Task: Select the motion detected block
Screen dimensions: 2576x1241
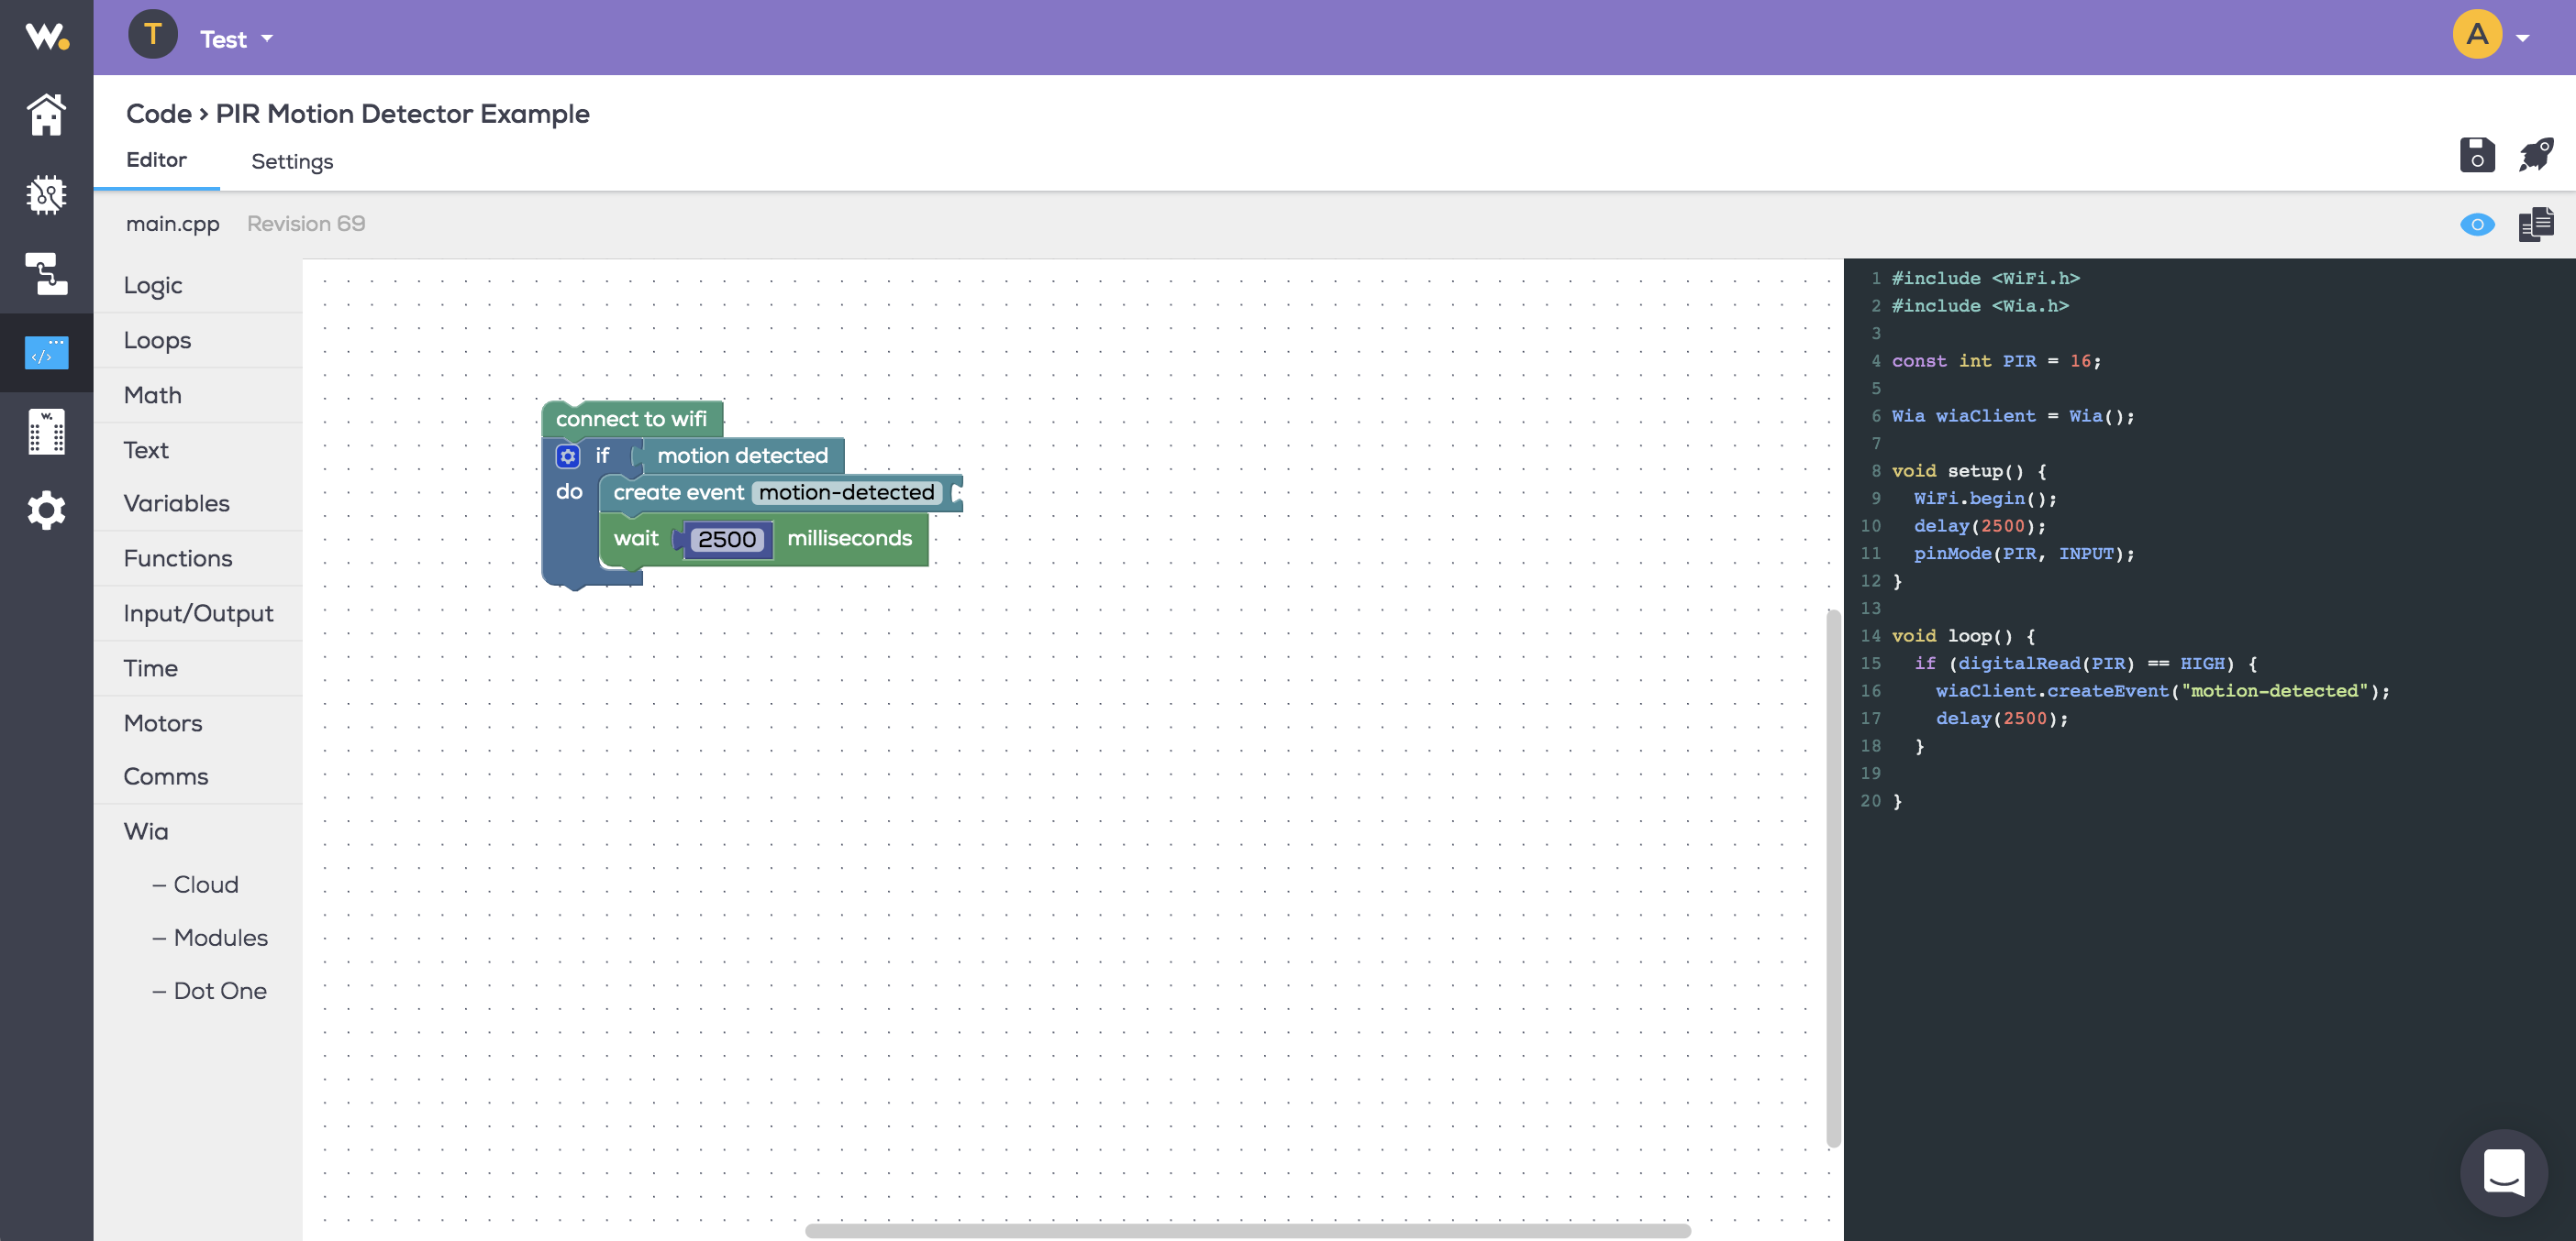Action: [x=742, y=456]
